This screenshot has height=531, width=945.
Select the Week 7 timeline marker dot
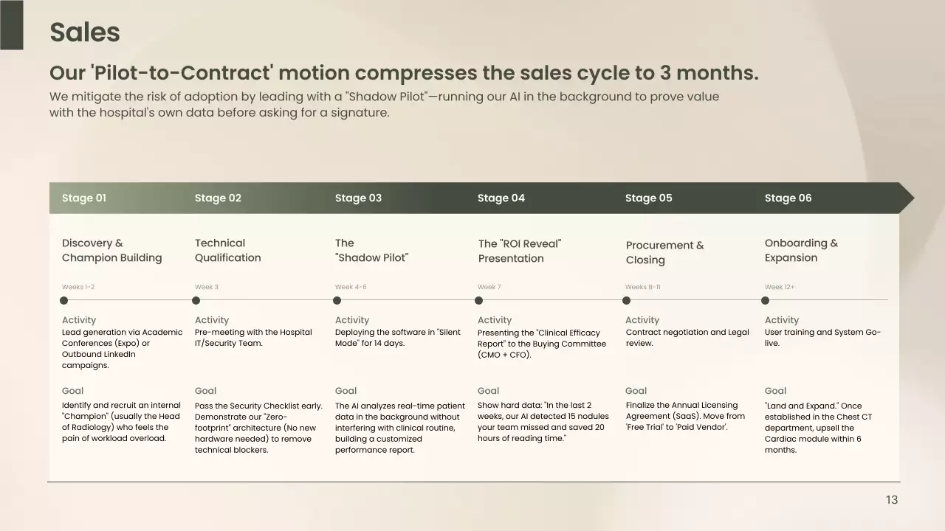478,300
